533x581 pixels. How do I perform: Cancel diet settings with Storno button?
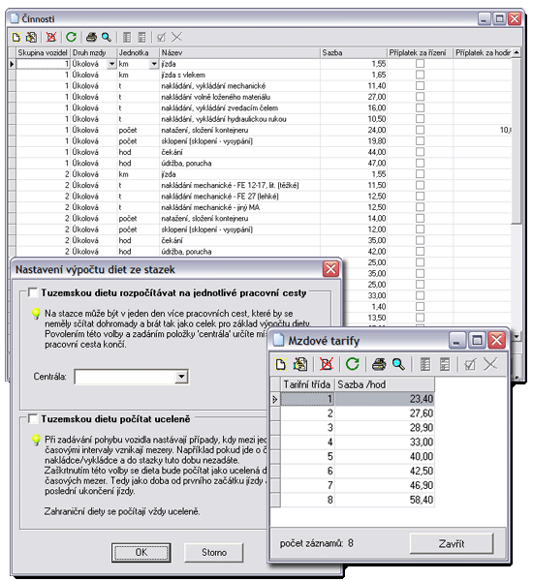(214, 553)
